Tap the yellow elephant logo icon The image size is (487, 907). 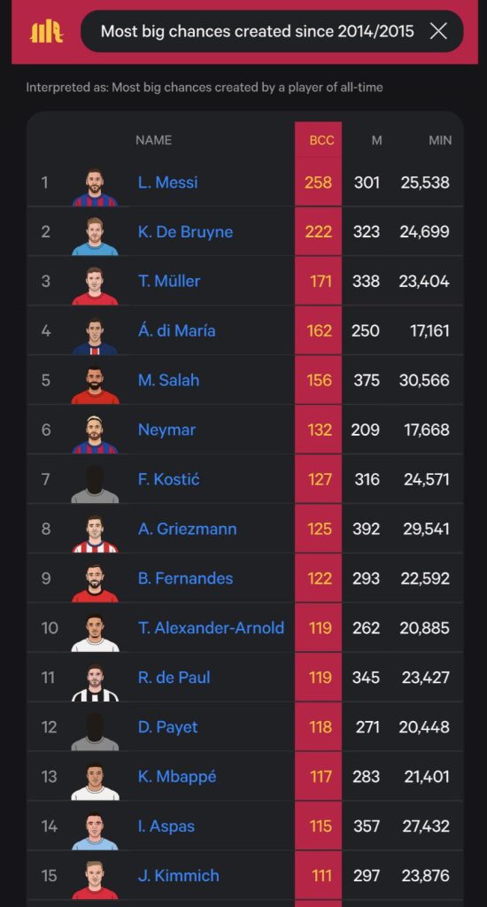point(46,31)
